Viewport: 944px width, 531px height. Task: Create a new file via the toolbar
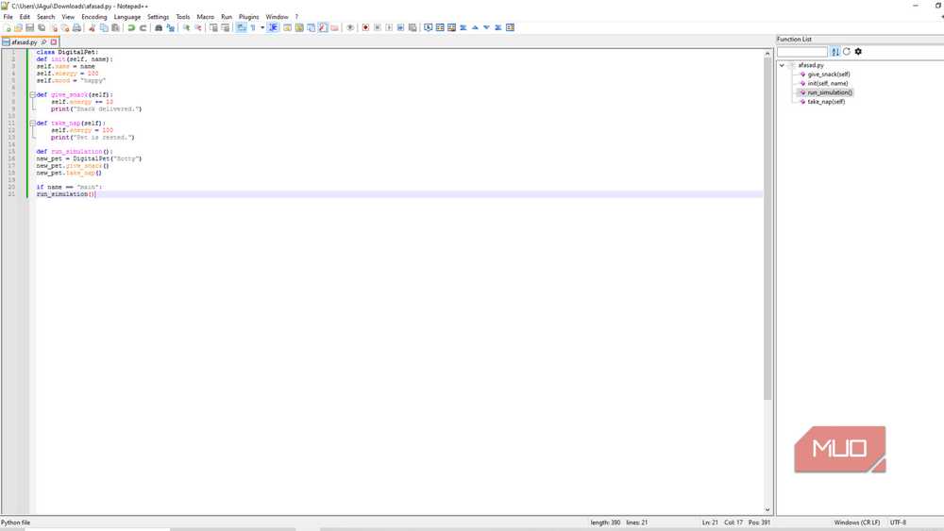coord(8,27)
